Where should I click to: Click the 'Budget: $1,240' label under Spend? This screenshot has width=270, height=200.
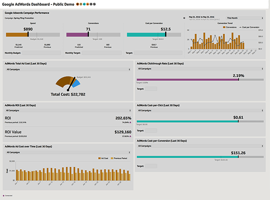[x=37, y=39]
